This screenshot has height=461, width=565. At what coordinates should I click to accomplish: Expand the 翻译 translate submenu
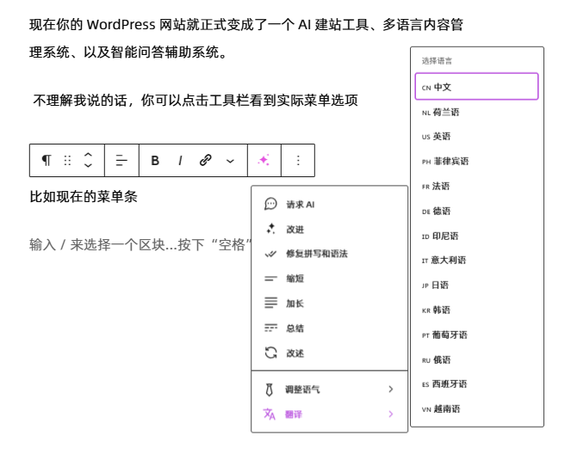point(329,415)
